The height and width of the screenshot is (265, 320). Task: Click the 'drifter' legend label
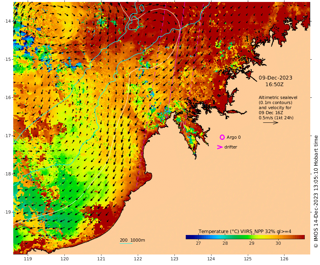point(231,147)
